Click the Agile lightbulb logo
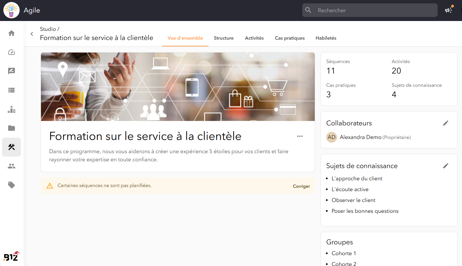The height and width of the screenshot is (266, 462). (12, 10)
